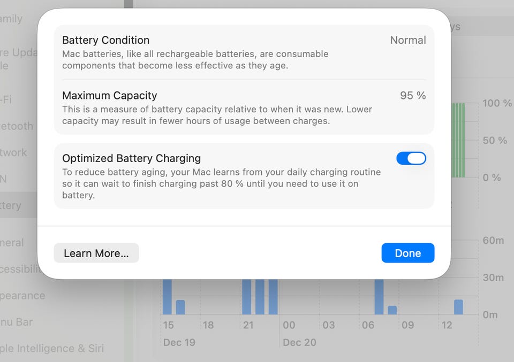
Task: Open the Learn More… help button
Action: pos(96,253)
